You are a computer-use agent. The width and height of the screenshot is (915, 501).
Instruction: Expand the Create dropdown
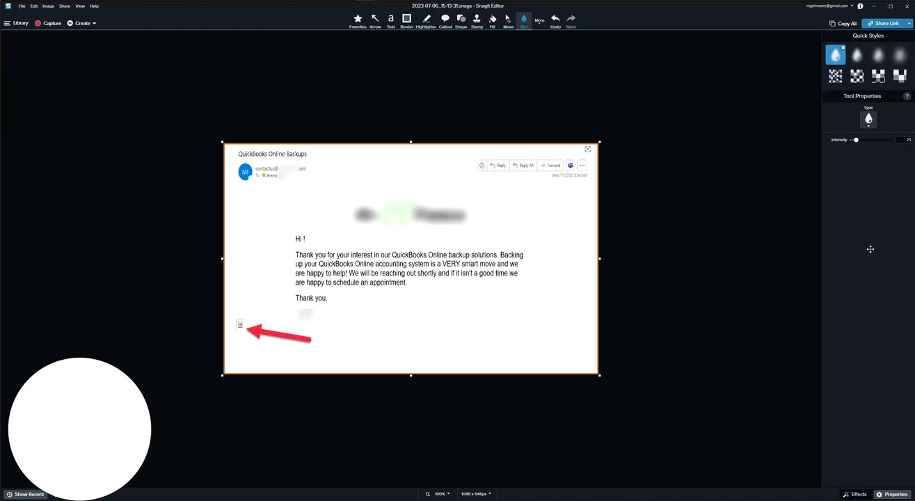click(x=81, y=23)
